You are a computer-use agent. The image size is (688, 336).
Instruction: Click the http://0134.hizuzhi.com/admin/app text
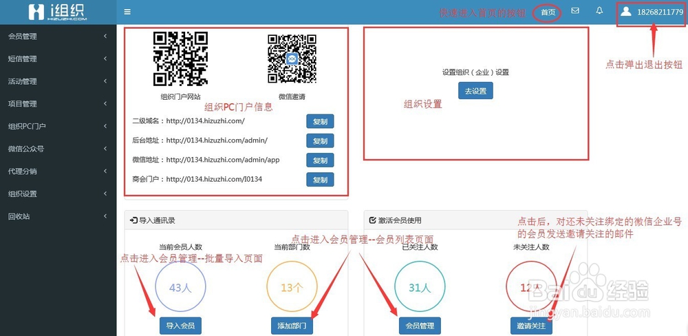(x=223, y=160)
